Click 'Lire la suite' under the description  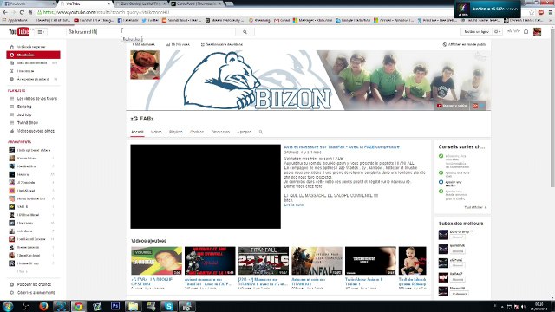(x=293, y=205)
